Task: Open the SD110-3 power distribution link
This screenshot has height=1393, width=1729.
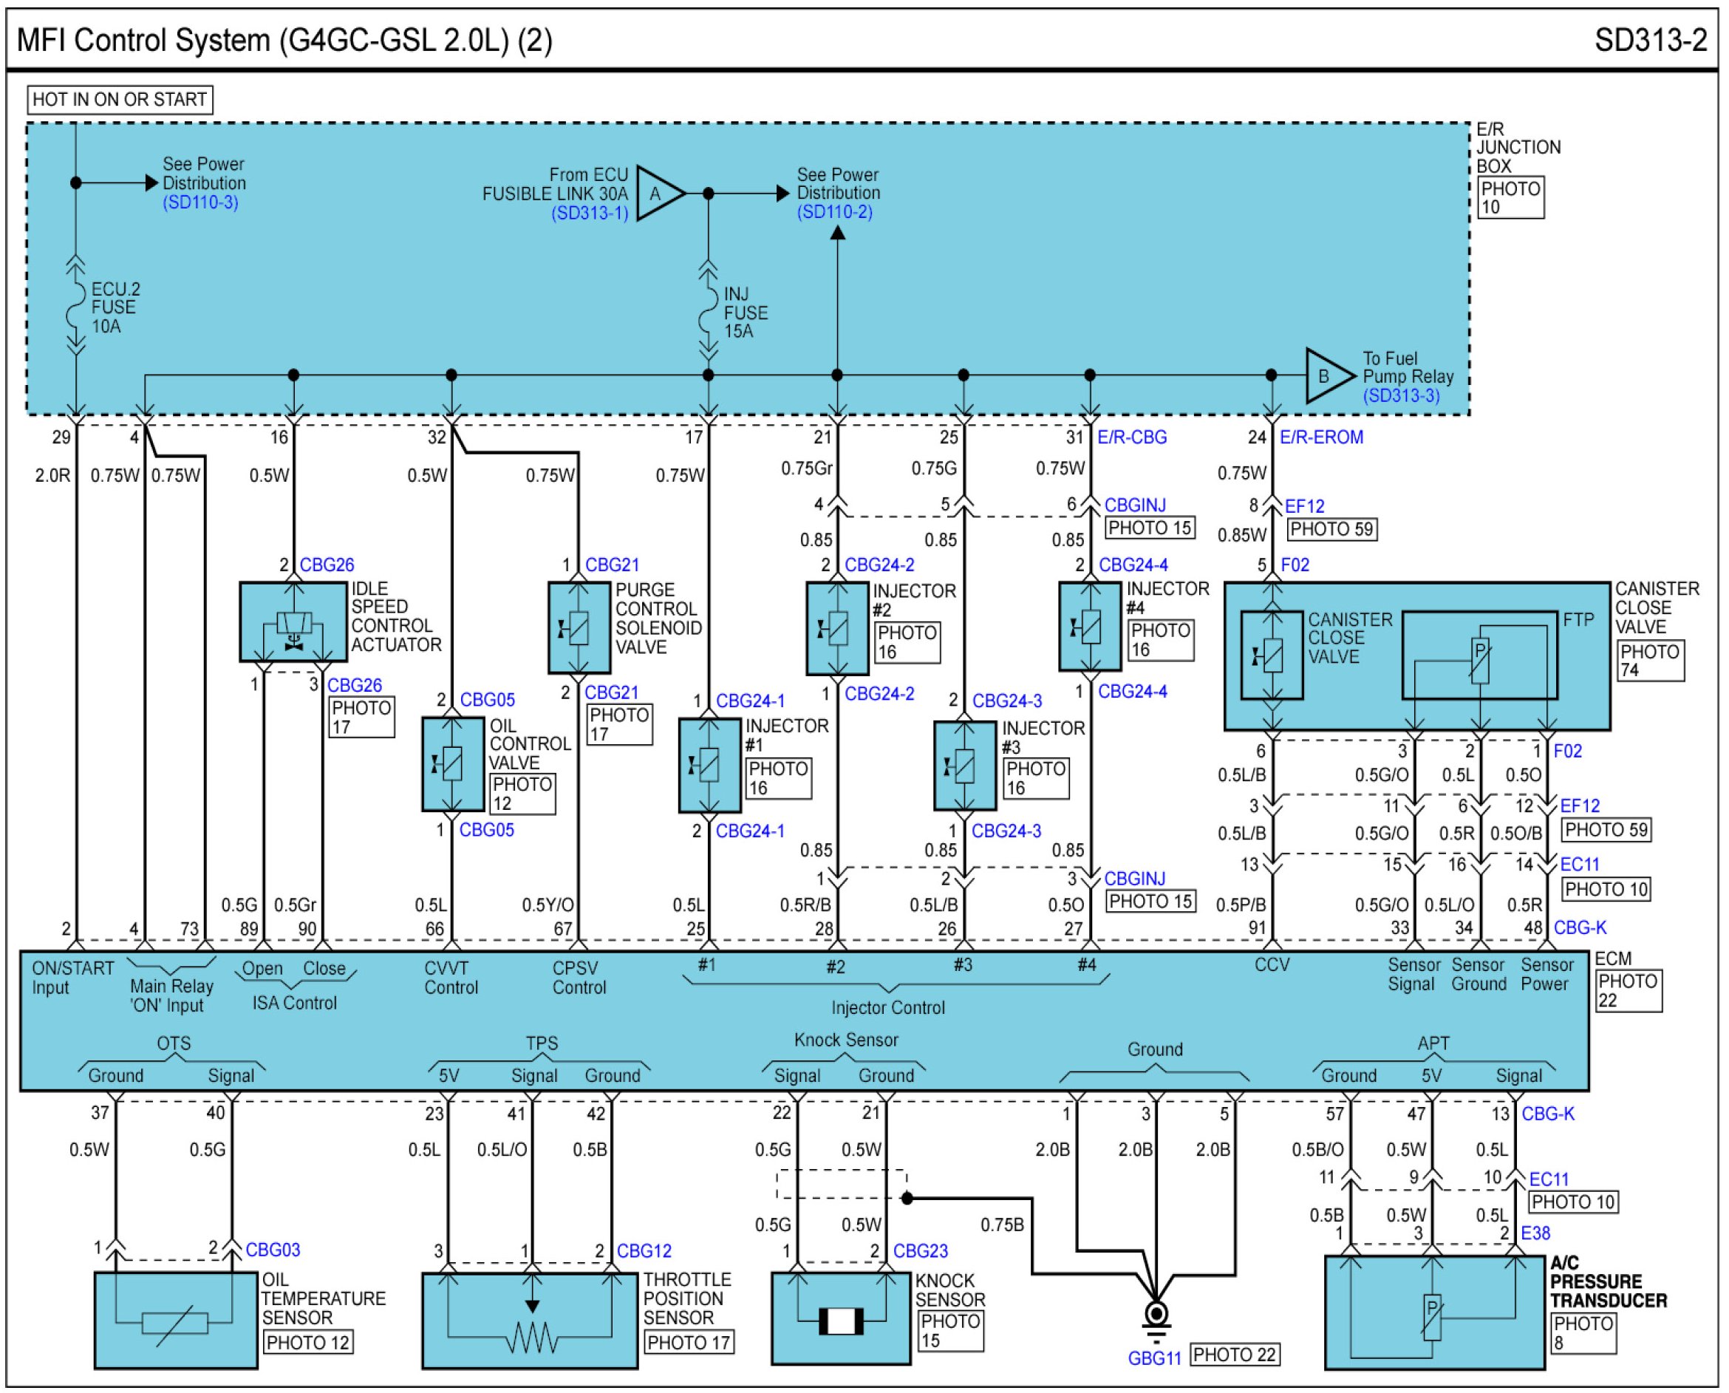Action: coord(200,202)
